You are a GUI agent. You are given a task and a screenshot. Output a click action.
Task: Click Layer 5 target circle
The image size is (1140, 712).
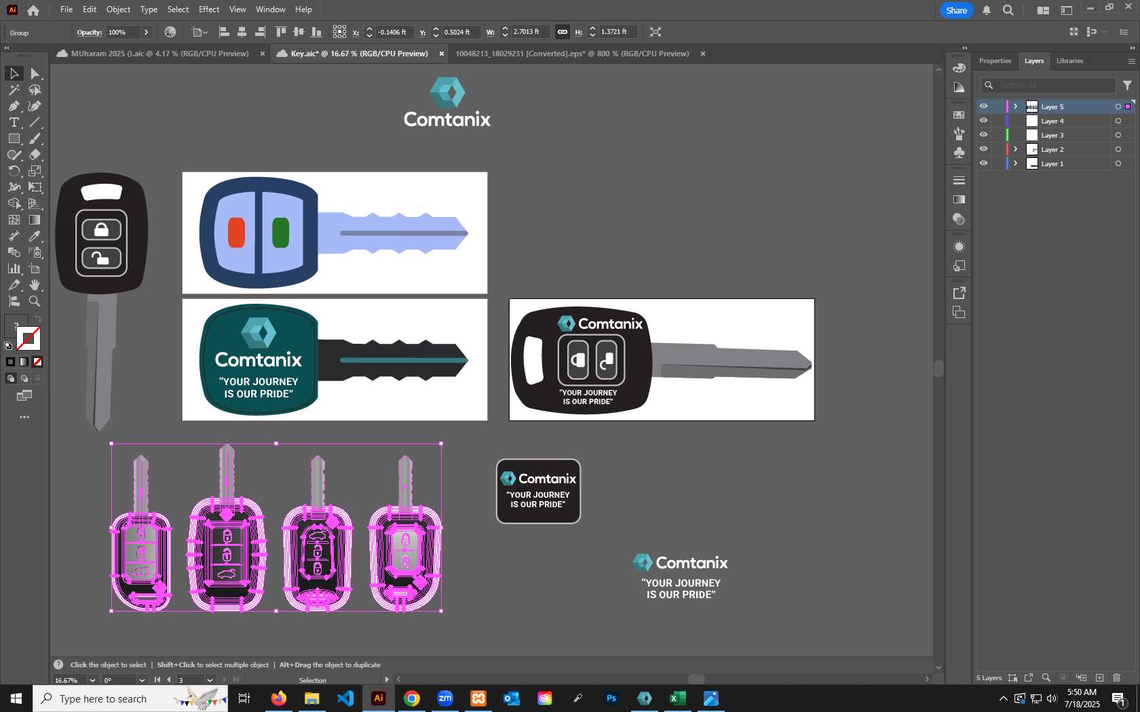click(1118, 106)
